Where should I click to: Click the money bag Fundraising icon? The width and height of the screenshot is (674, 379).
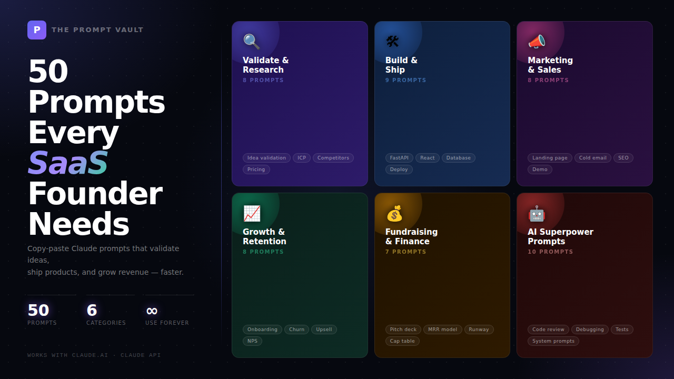point(393,213)
